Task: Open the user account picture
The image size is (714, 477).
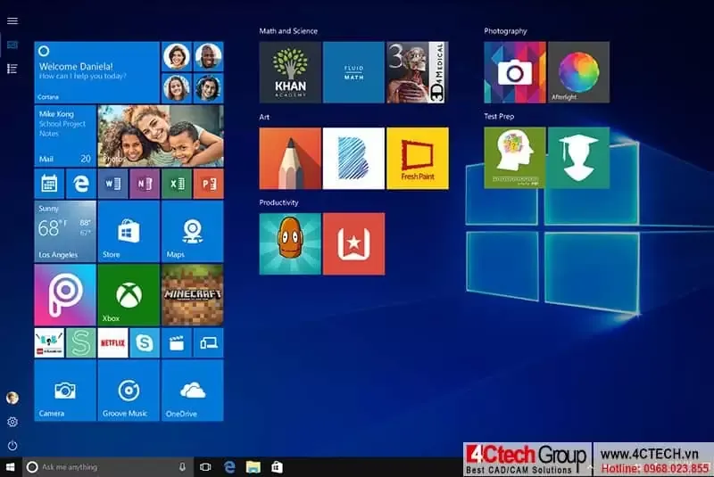Action: pyautogui.click(x=12, y=398)
